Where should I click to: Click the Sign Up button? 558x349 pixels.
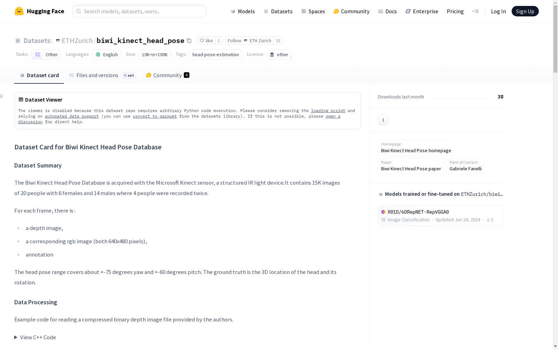click(525, 11)
